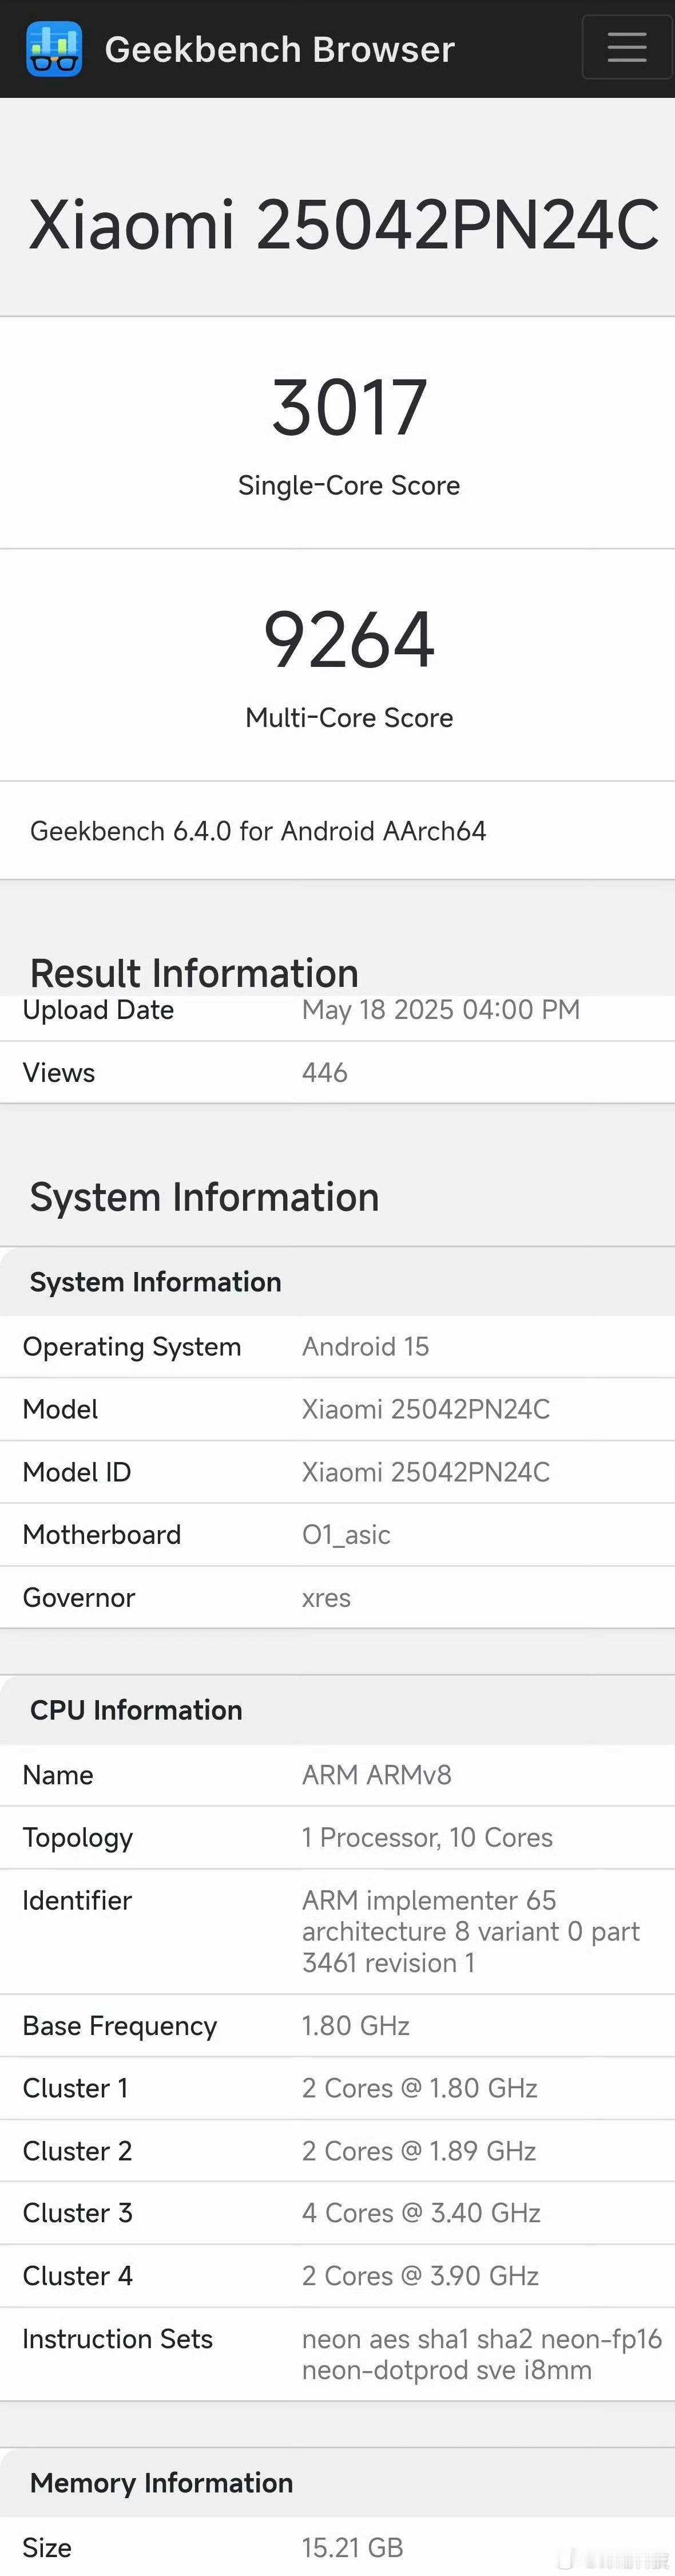Click the Geekbench Browser title link
This screenshot has height=2576, width=675.
coord(279,49)
